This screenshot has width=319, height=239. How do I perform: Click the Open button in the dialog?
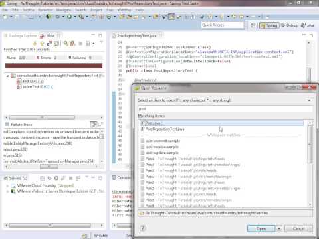click(x=261, y=228)
